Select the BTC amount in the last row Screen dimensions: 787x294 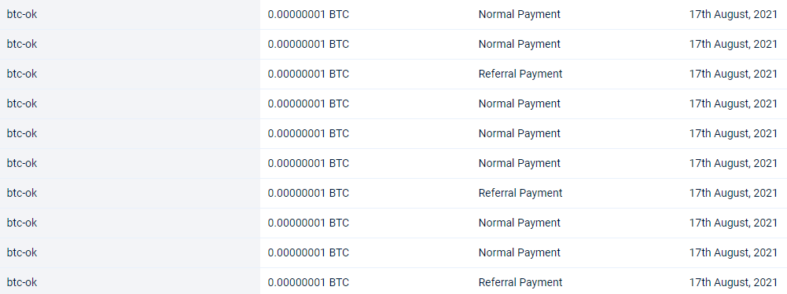pyautogui.click(x=308, y=282)
